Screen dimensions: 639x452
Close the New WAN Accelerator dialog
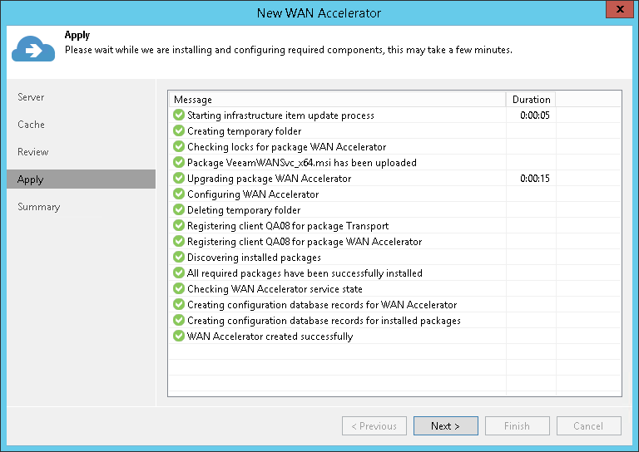pyautogui.click(x=618, y=11)
